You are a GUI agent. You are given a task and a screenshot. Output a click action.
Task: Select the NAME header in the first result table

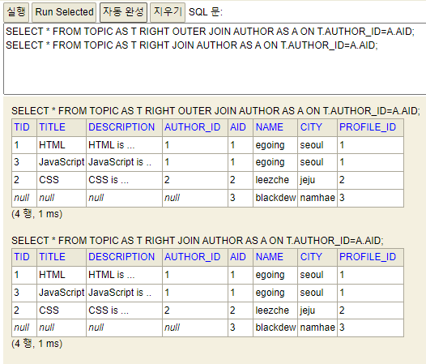pos(270,127)
